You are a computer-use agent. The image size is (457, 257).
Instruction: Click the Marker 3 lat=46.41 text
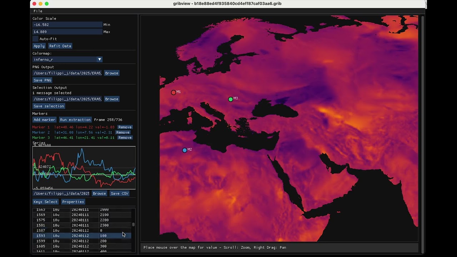[x=73, y=137]
